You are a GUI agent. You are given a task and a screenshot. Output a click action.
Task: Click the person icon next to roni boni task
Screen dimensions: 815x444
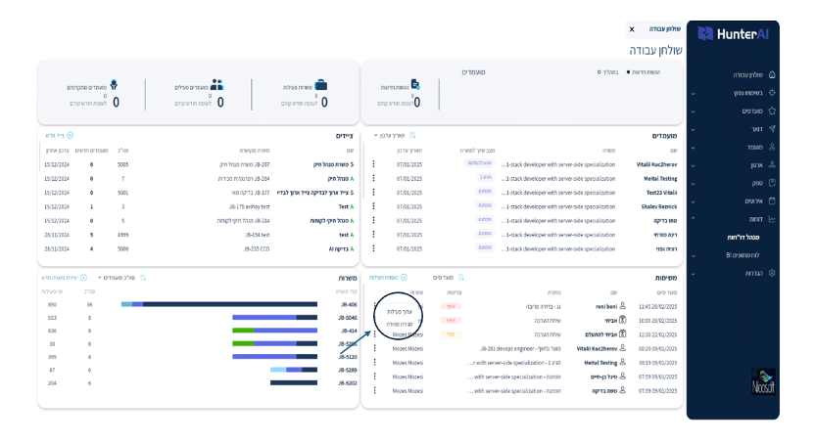(x=622, y=306)
